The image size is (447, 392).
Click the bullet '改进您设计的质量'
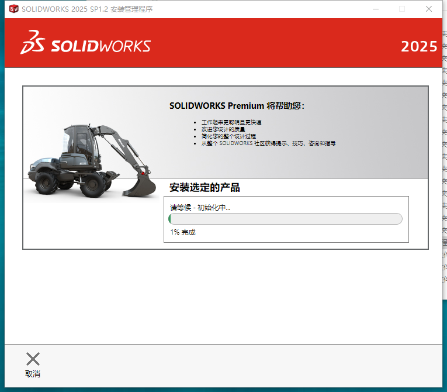coord(223,129)
